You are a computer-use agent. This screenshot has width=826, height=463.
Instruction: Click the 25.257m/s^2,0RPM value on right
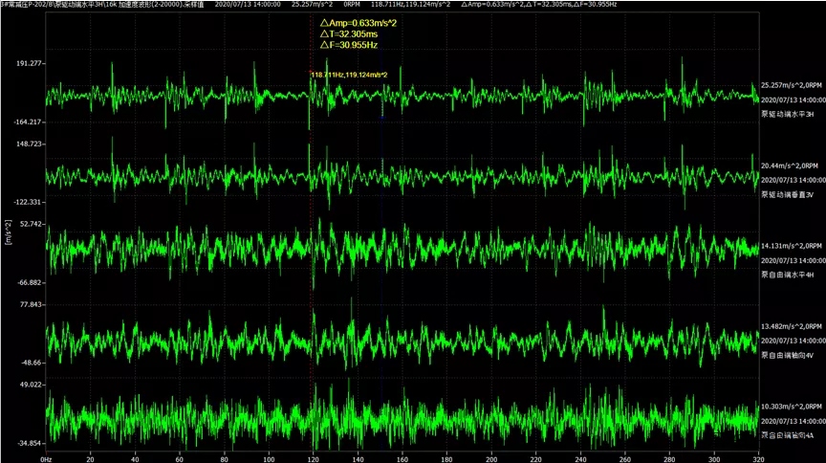[792, 85]
